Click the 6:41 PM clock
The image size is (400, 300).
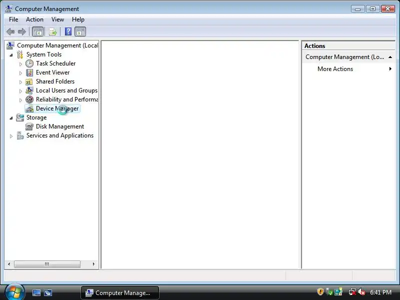click(x=380, y=292)
